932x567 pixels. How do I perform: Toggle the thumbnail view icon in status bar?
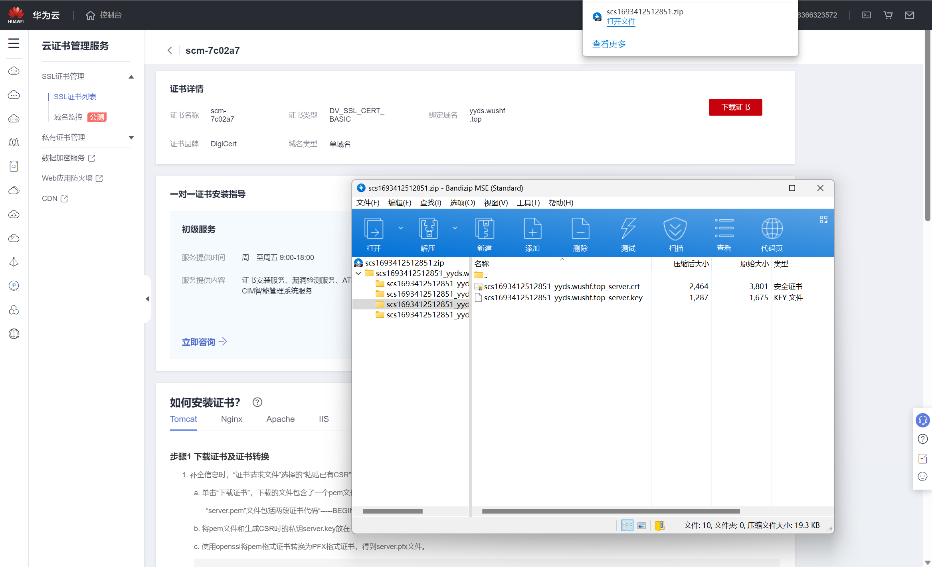642,526
